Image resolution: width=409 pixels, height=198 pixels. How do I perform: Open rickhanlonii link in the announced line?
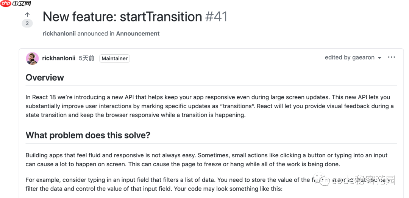click(x=59, y=34)
